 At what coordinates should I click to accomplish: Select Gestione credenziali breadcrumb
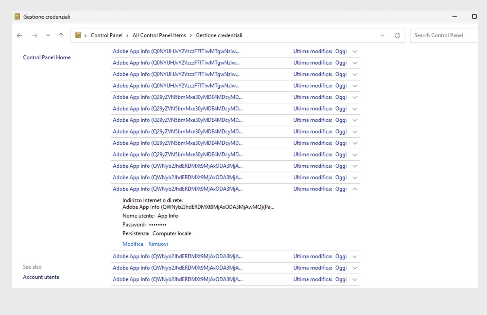point(219,35)
